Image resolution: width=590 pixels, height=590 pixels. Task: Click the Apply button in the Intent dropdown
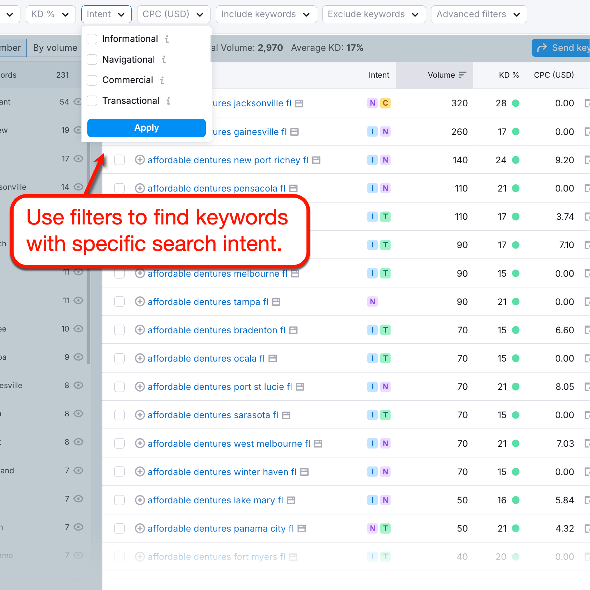coord(146,128)
